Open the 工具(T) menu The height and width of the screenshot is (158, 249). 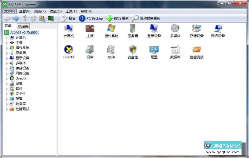click(71, 11)
